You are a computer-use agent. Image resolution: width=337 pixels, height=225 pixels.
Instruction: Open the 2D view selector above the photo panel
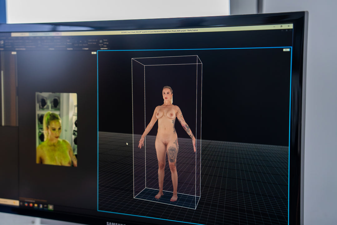pyautogui.click(x=94, y=53)
